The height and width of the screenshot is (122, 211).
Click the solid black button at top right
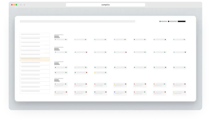pos(181,21)
